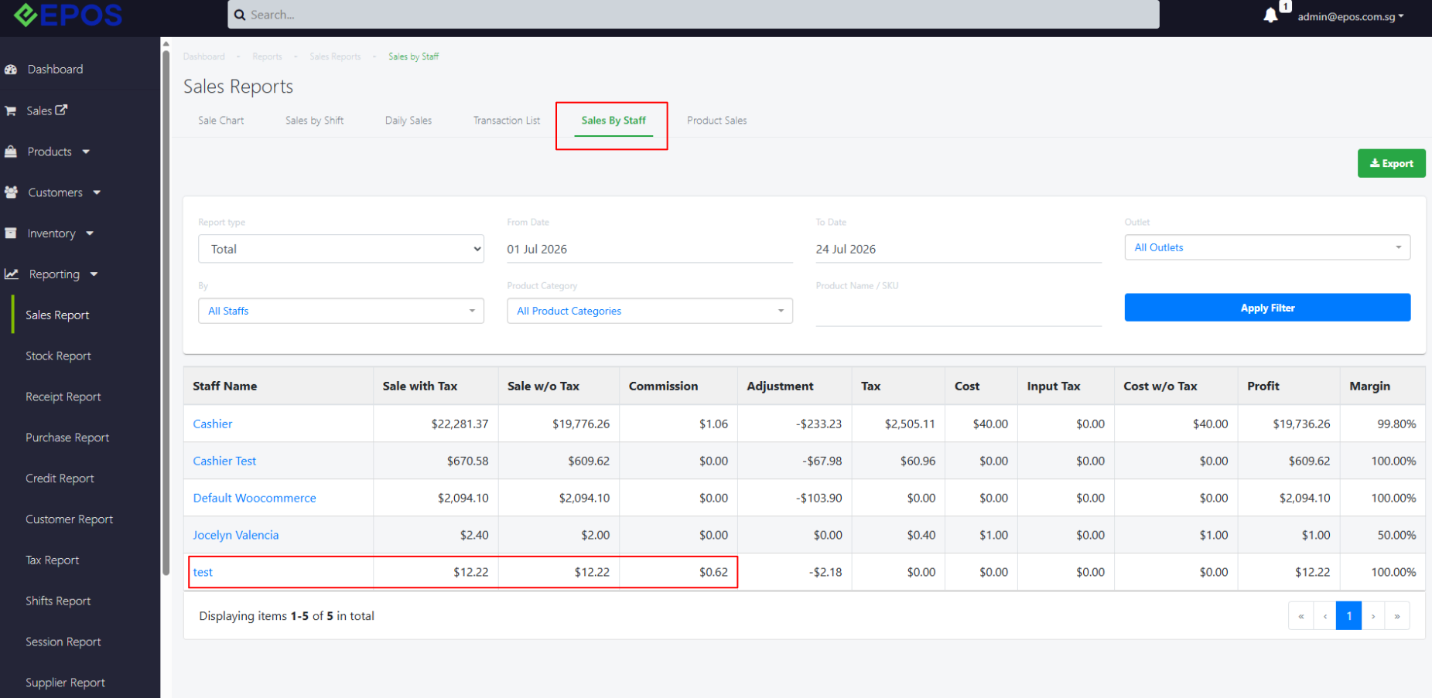1432x698 pixels.
Task: Open Tax Report in the sidebar
Action: (52, 560)
